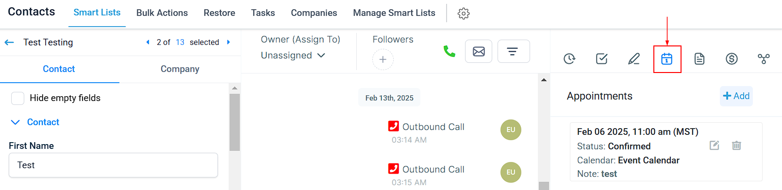The height and width of the screenshot is (190, 782).
Task: Collapse the Contact section chevron
Action: (16, 122)
